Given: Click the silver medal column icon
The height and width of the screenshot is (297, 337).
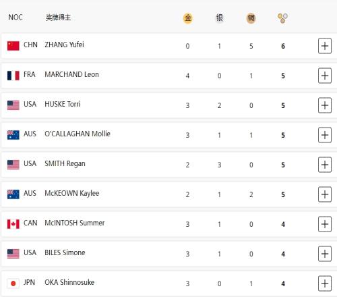Looking at the screenshot, I should pyautogui.click(x=219, y=18).
